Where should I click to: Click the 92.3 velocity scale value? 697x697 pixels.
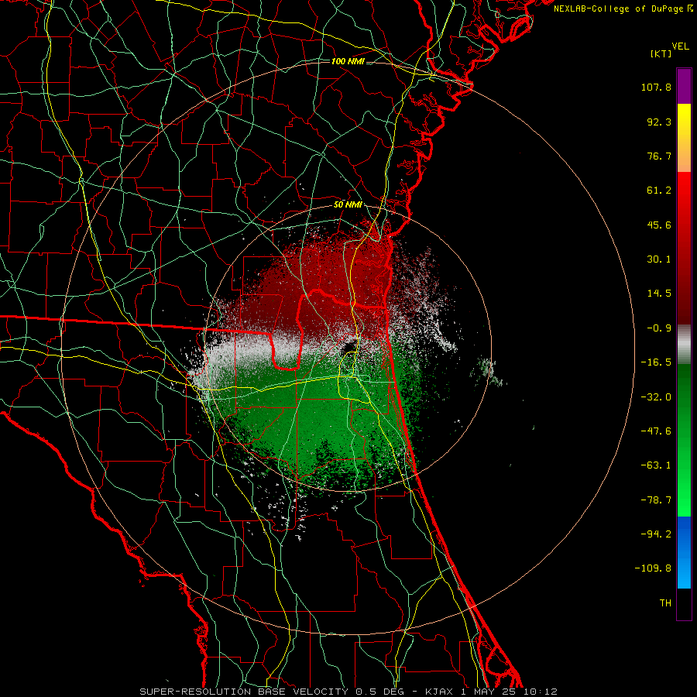pyautogui.click(x=659, y=122)
